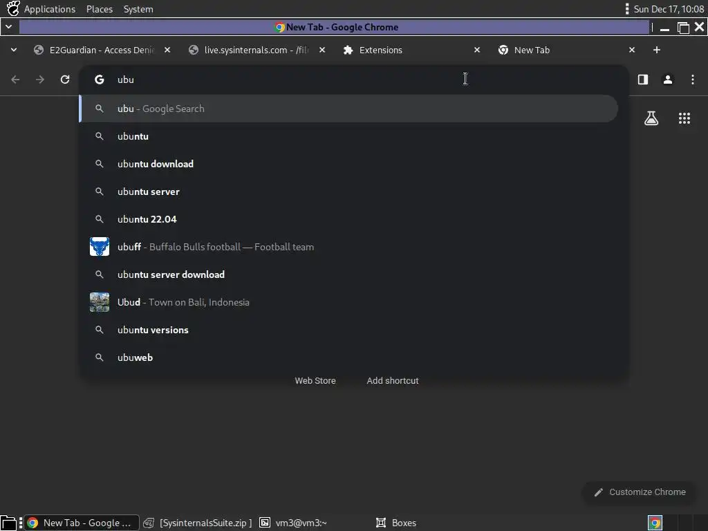Click the date and time in the top panel
Image resolution: width=708 pixels, height=531 pixels.
(x=669, y=9)
